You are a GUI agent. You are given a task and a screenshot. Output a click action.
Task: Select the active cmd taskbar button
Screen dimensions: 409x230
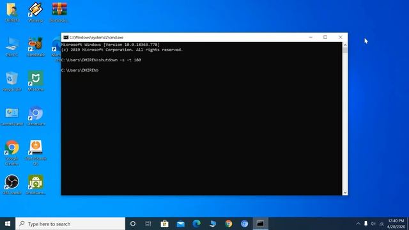pos(260,224)
